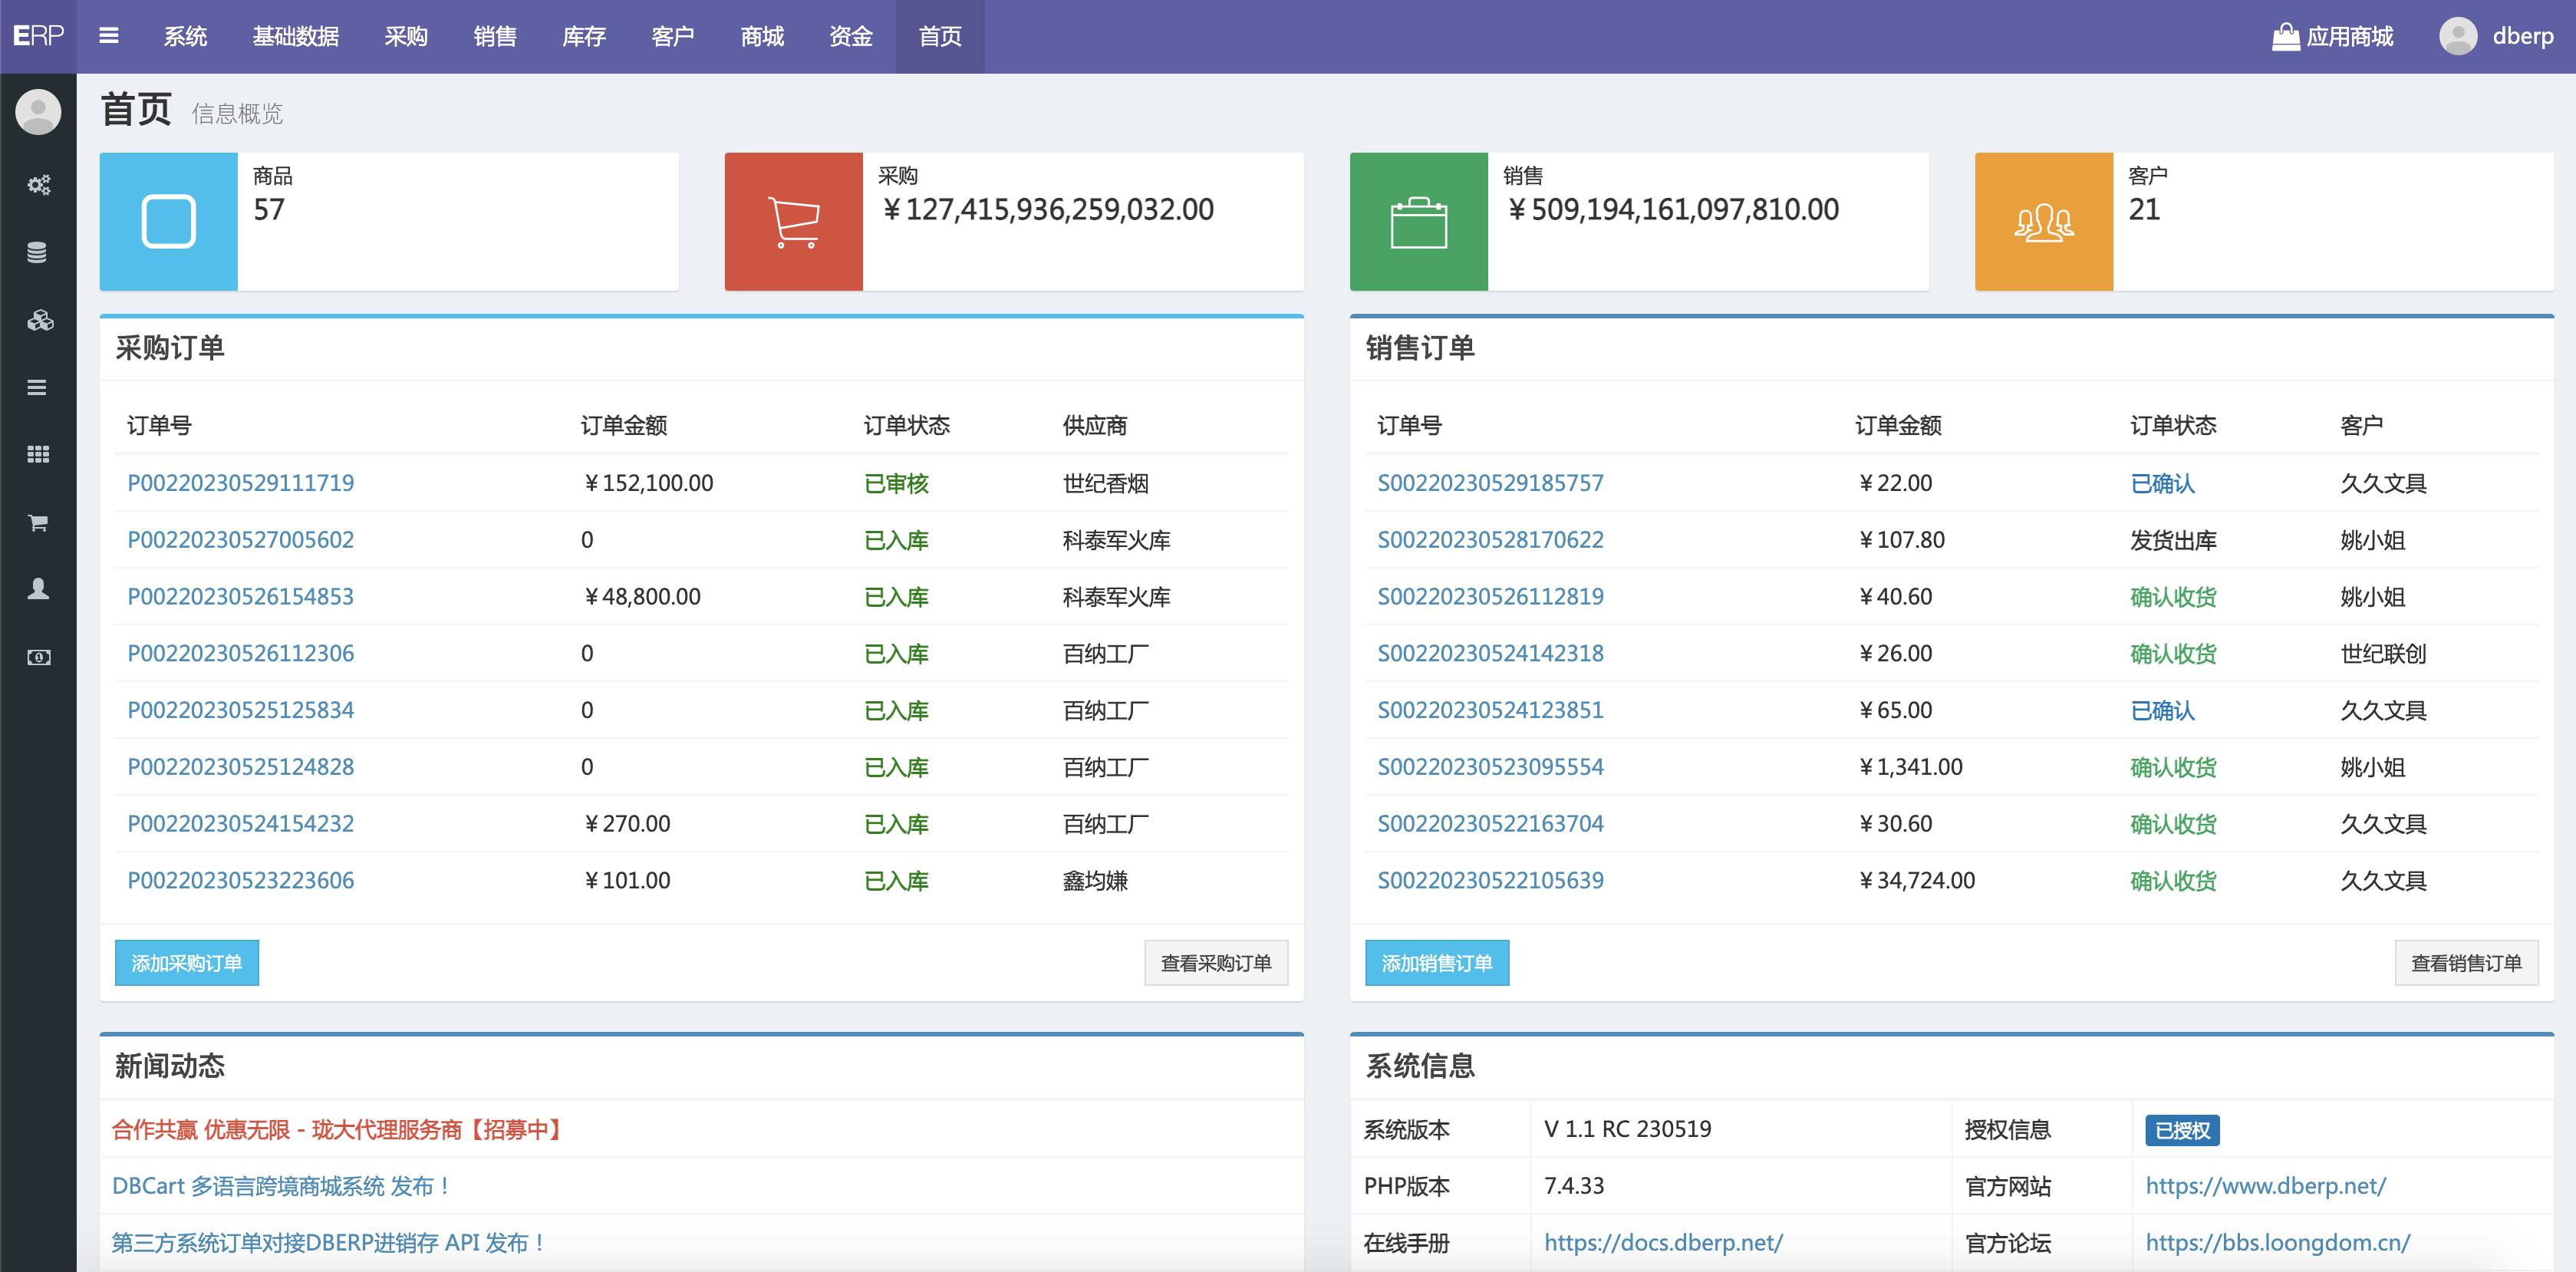Select the database icon for basic data
Screen dimensions: 2576x1272
pyautogui.click(x=38, y=252)
